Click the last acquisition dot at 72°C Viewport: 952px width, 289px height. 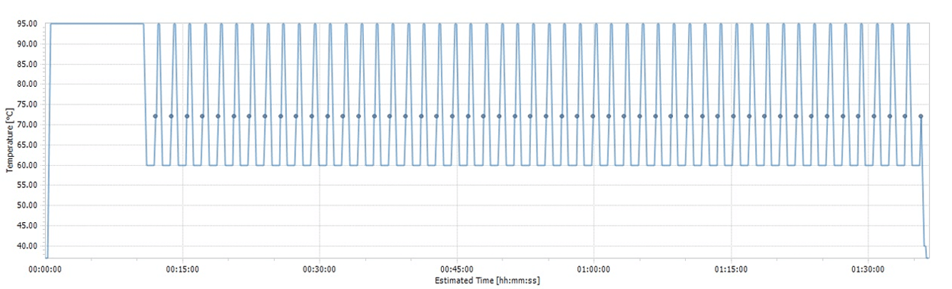click(921, 116)
